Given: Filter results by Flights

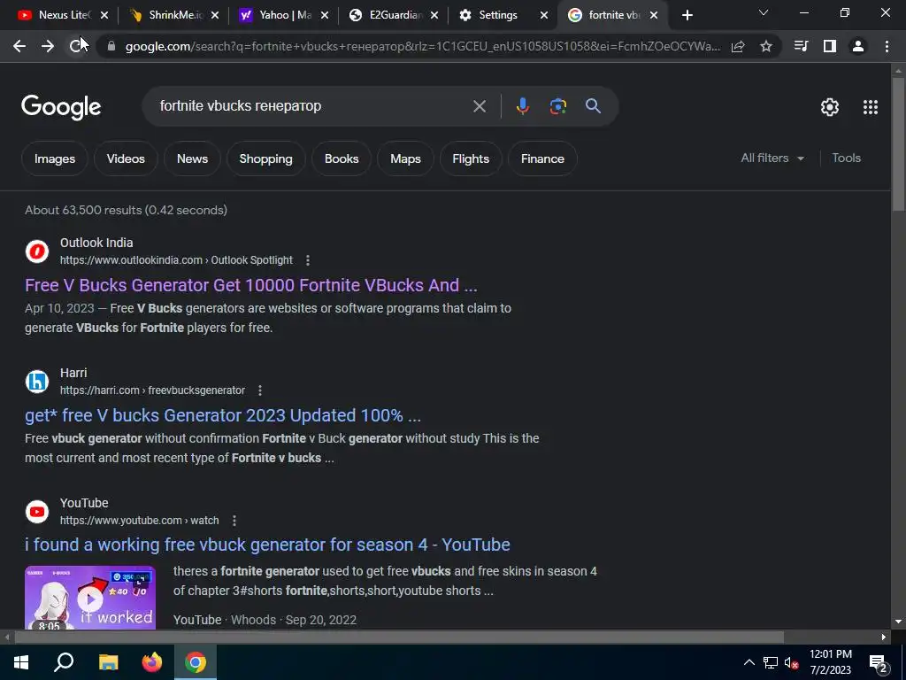Looking at the screenshot, I should [471, 158].
